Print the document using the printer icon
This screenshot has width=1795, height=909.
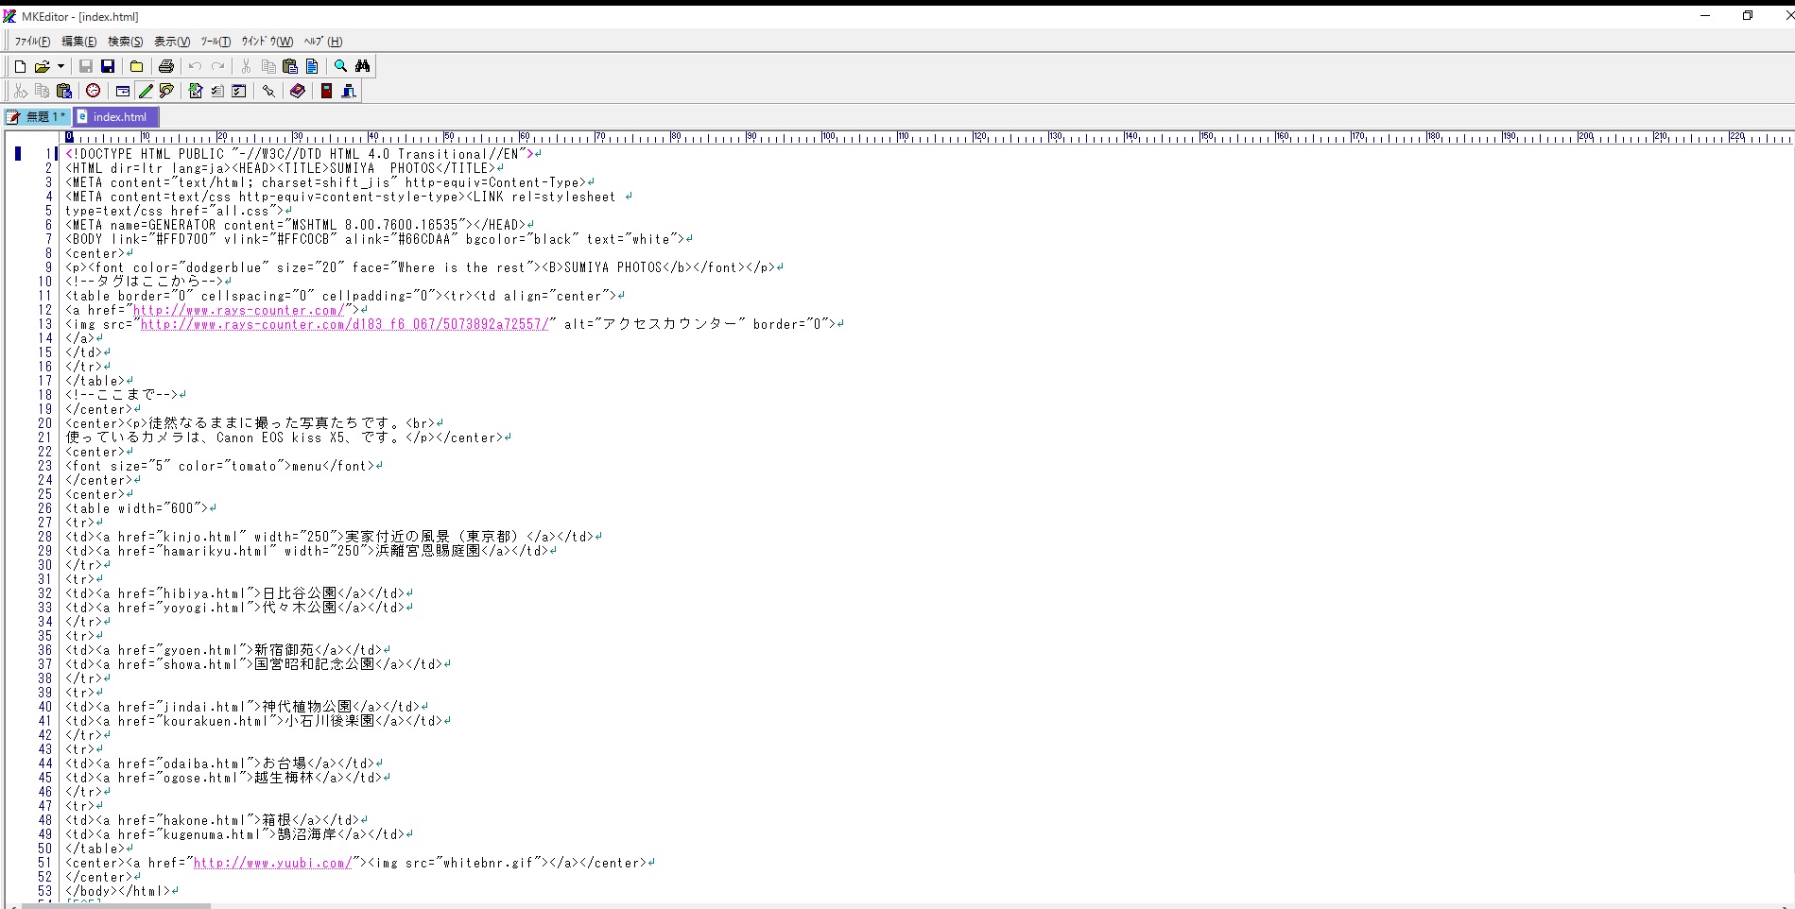point(166,66)
